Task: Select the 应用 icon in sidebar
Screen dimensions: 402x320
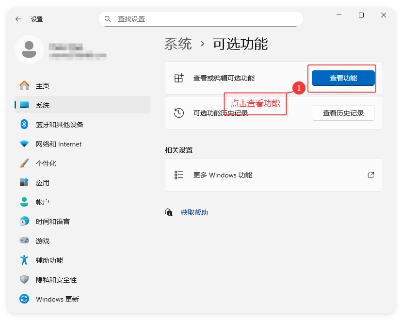Action: (x=24, y=183)
